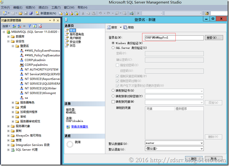229x166 pixels.
Task: Toggle 强制密码过期 checkbox
Action: 117,81
